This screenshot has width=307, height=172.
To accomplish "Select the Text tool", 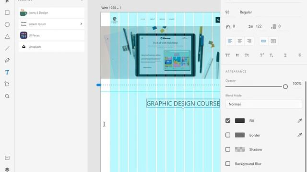I will 7,72.
